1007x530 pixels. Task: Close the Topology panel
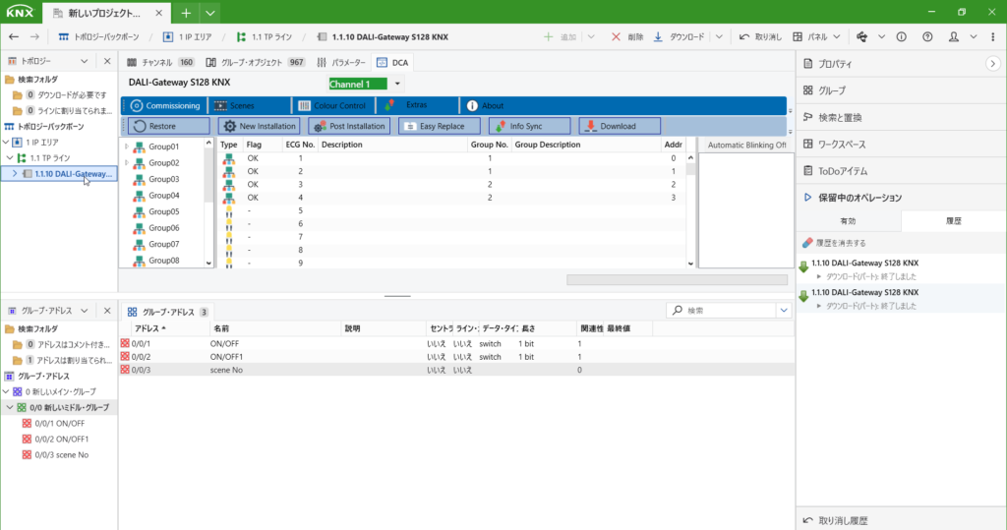[x=107, y=61]
